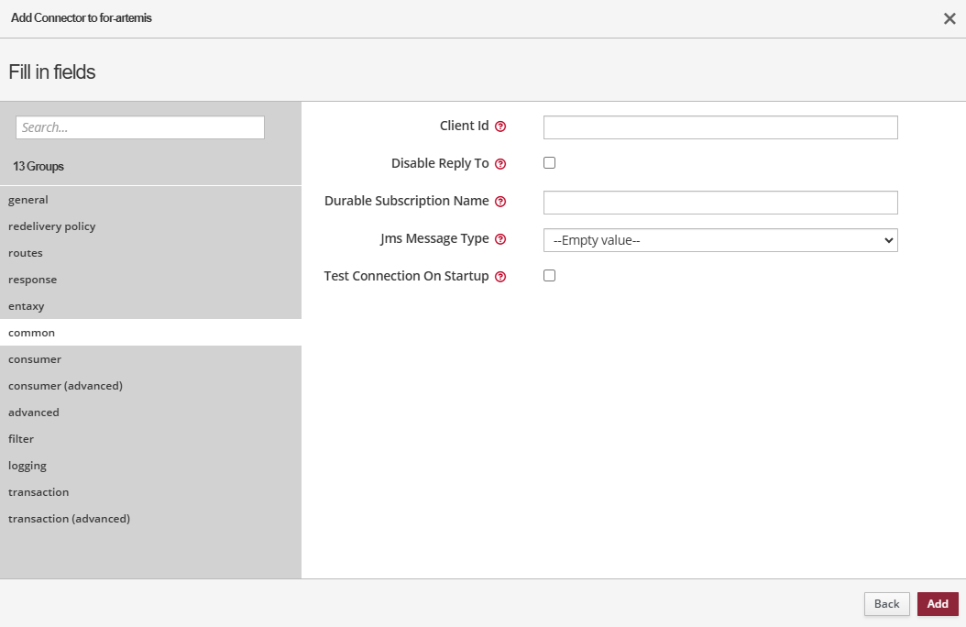966x627 pixels.
Task: Click the Durable Subscription Name field
Action: pyautogui.click(x=720, y=203)
